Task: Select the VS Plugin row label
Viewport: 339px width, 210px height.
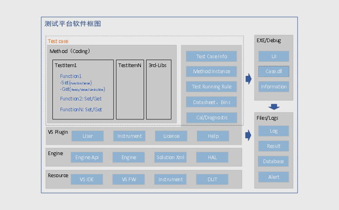Action: tap(58, 132)
